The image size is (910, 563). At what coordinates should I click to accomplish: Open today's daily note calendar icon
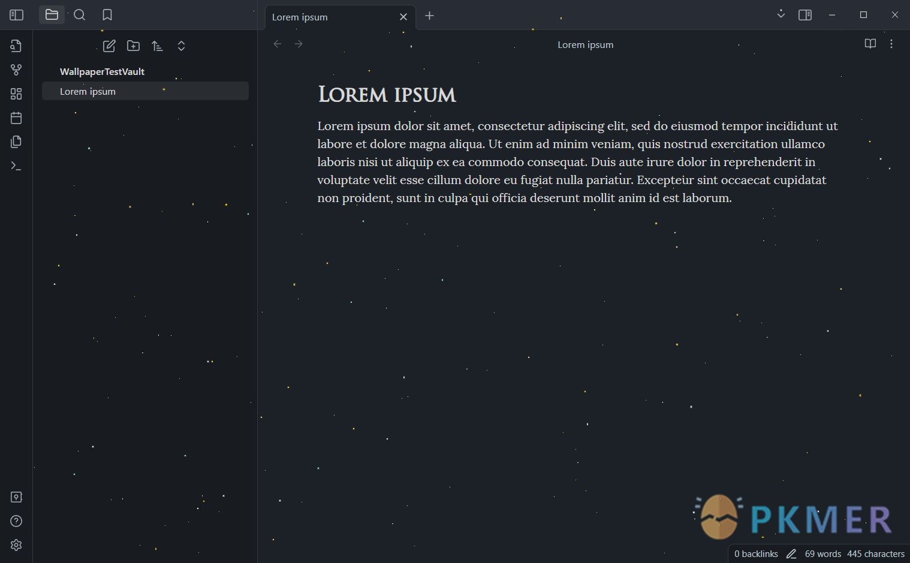coord(16,118)
